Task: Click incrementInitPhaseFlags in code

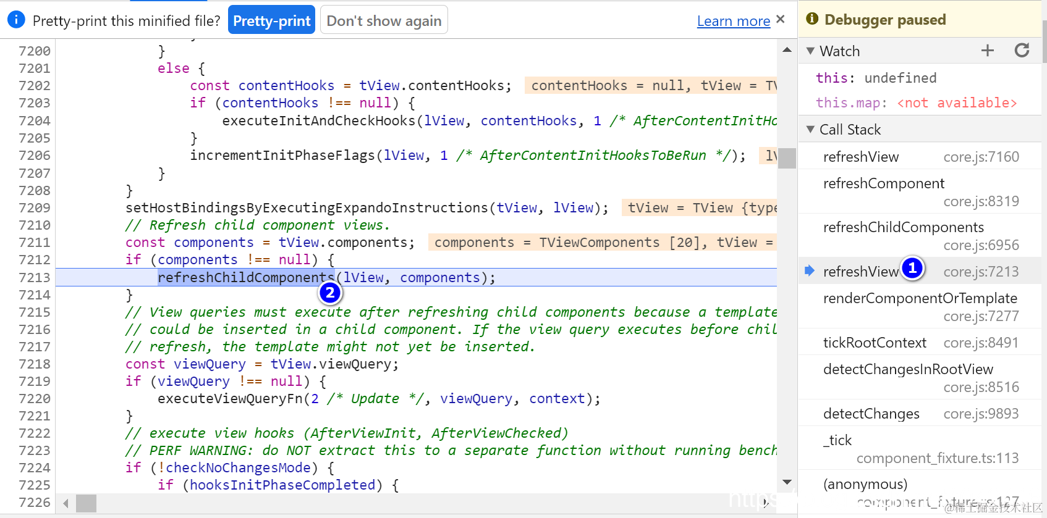Action: [x=282, y=156]
